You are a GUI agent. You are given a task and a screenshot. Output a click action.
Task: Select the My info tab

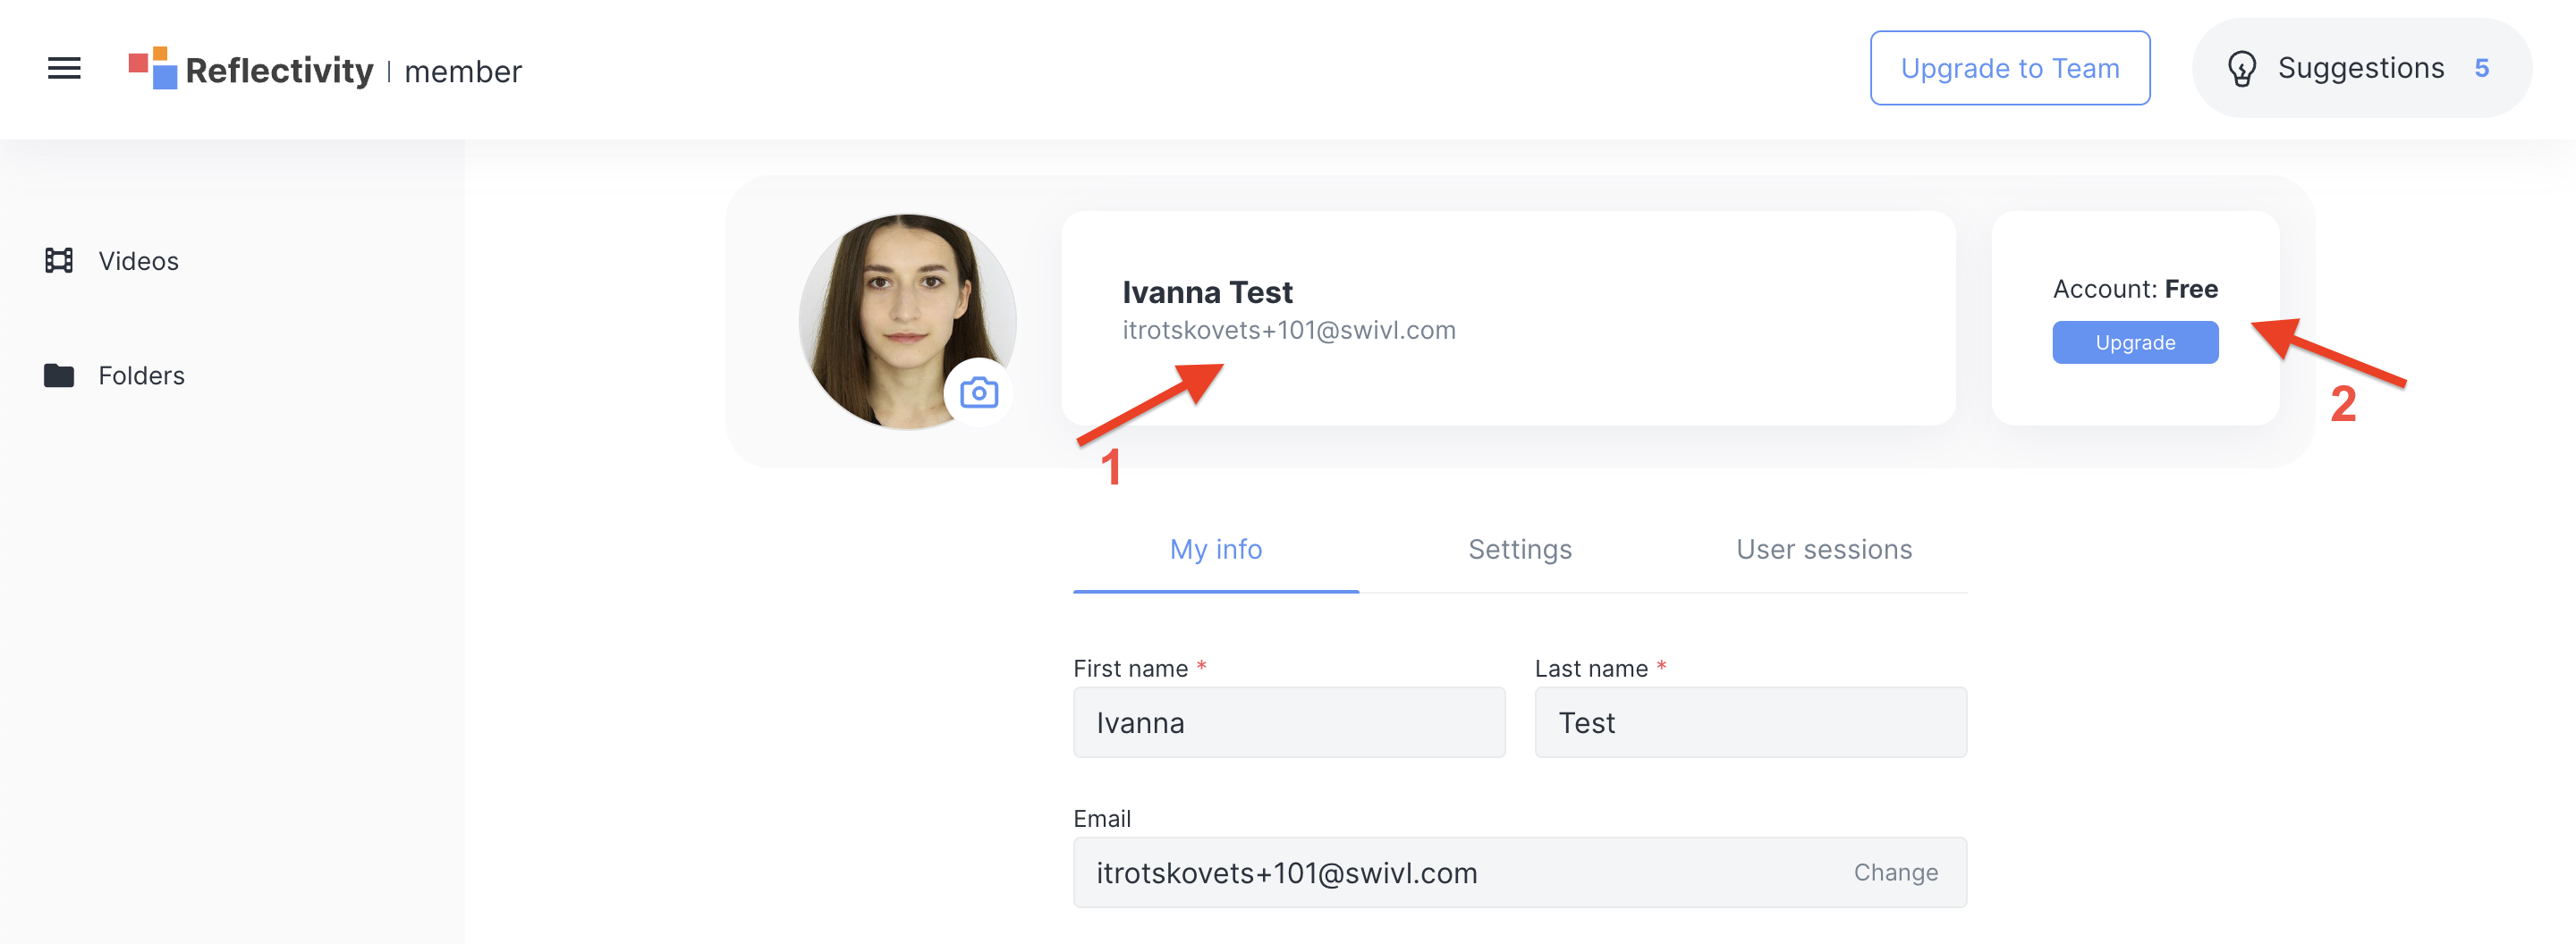pyautogui.click(x=1215, y=550)
